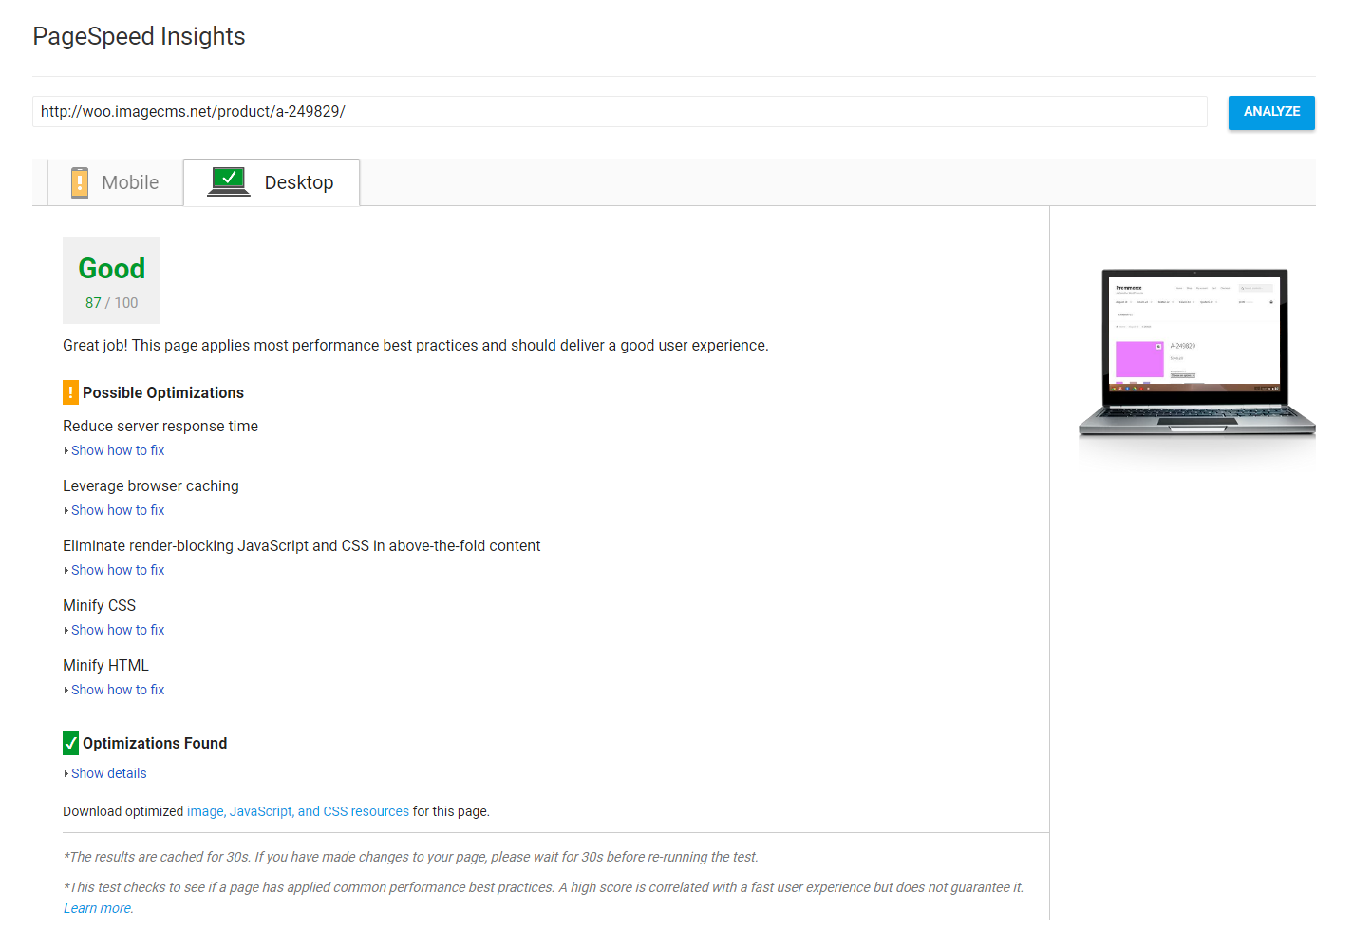Click the orange Possible Optimizations warning icon
Screen dimensions: 1353x950
tap(70, 392)
